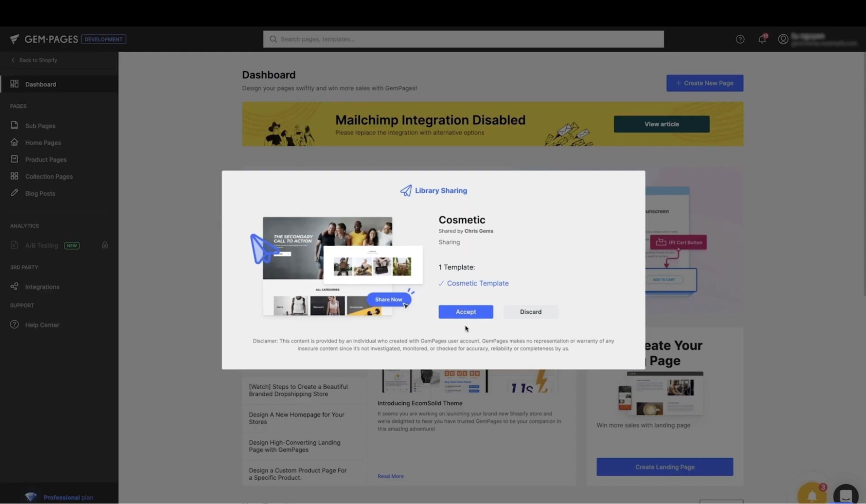Click the lock icon beside A/B Testing
The height and width of the screenshot is (504, 866).
pyautogui.click(x=105, y=245)
